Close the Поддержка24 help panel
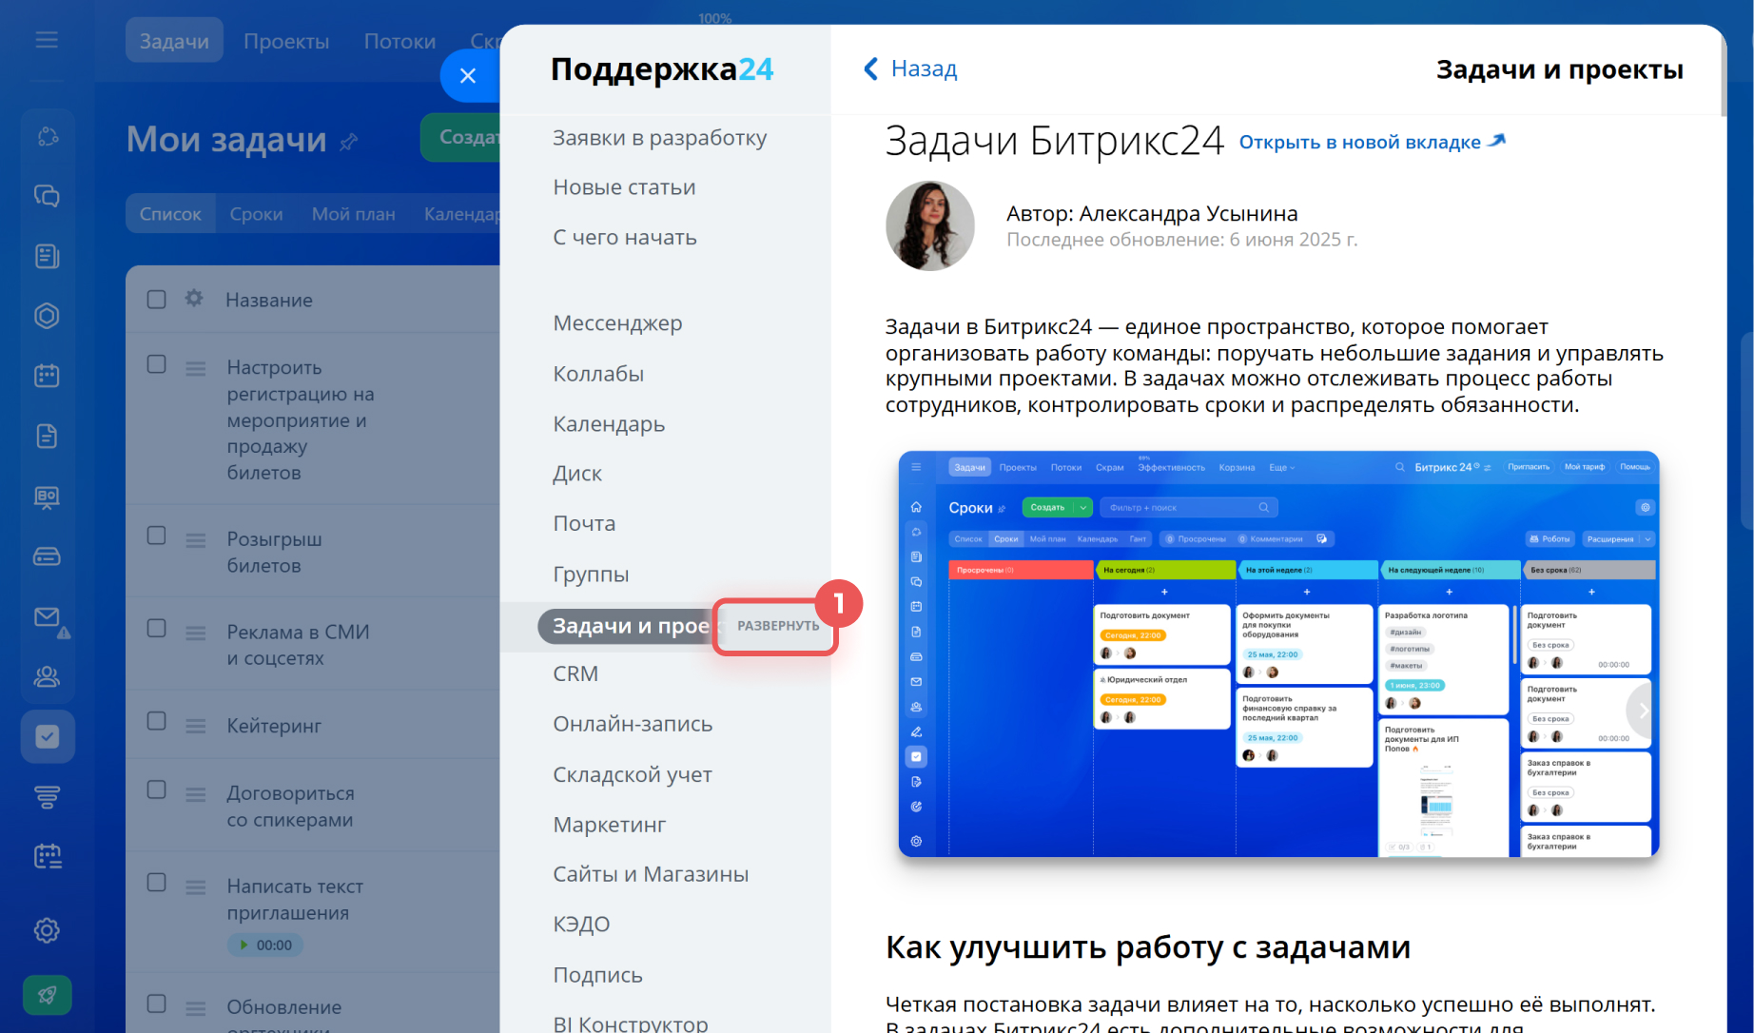This screenshot has width=1754, height=1033. pyautogui.click(x=468, y=75)
